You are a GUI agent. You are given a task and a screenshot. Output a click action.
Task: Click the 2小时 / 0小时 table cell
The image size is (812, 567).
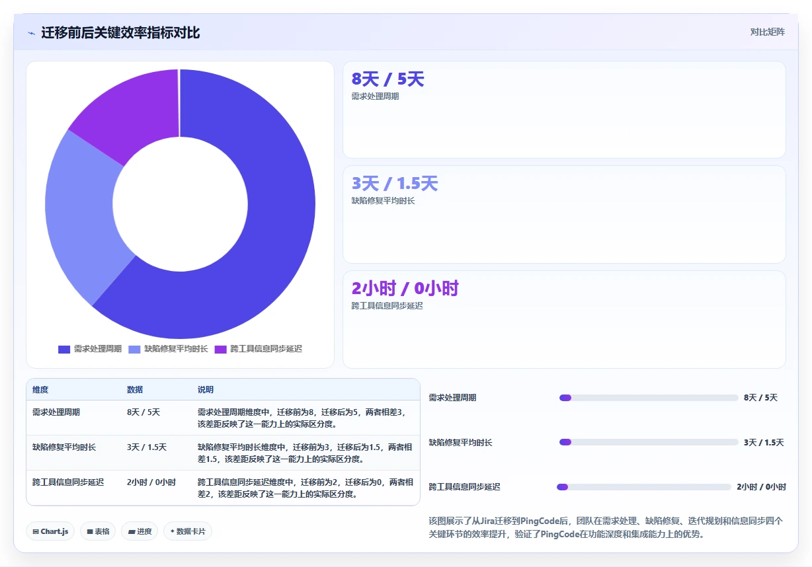pos(151,482)
